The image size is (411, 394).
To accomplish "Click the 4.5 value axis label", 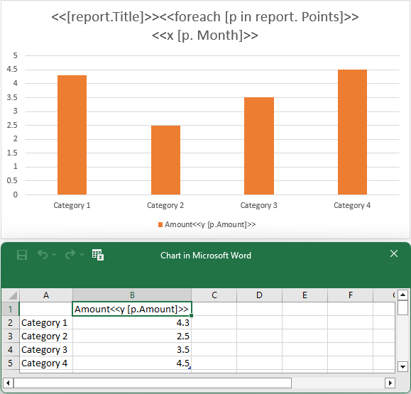I will coord(12,69).
